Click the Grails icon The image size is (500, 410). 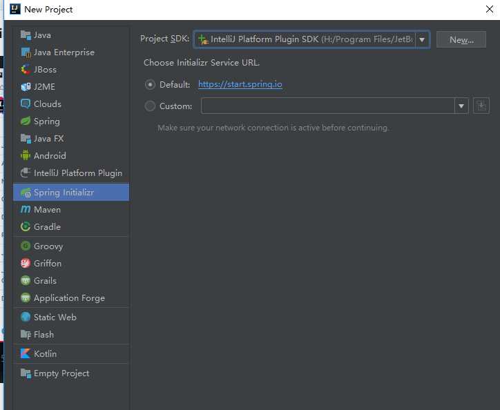coord(26,280)
